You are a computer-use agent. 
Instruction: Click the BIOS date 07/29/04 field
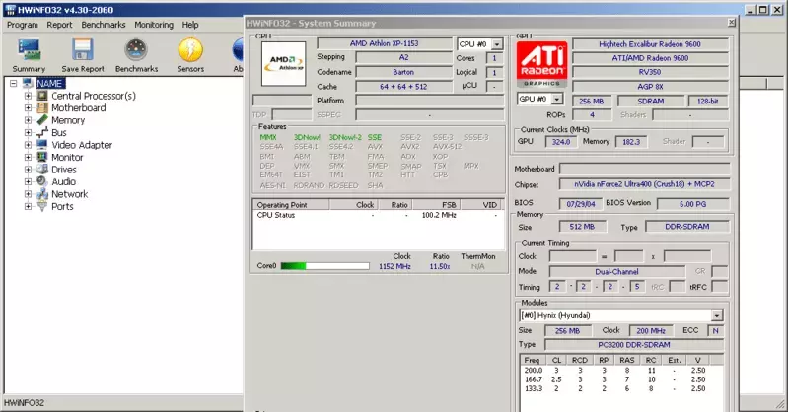[x=581, y=203]
